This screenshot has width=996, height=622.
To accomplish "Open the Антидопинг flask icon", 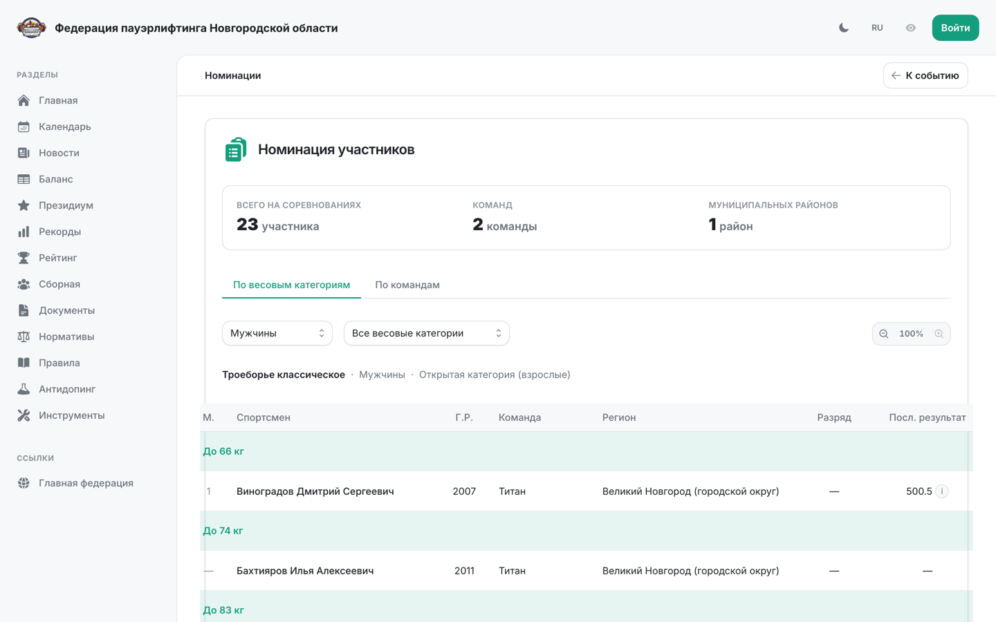I will click(x=24, y=389).
